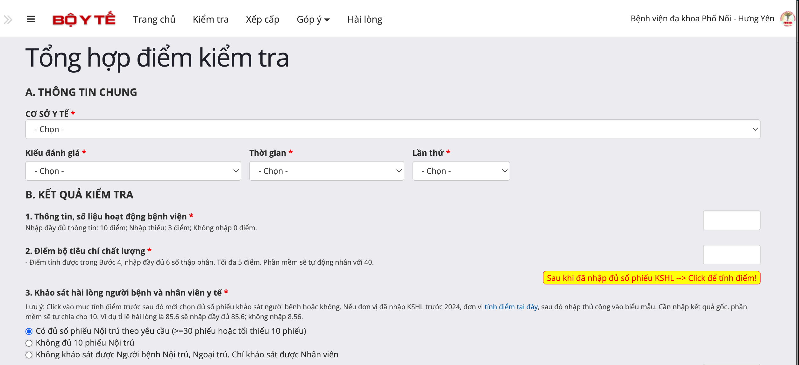Image resolution: width=799 pixels, height=365 pixels.
Task: Open the hamburger menu icon
Action: point(31,19)
